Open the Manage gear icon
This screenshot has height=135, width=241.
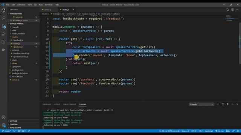tap(3, 125)
